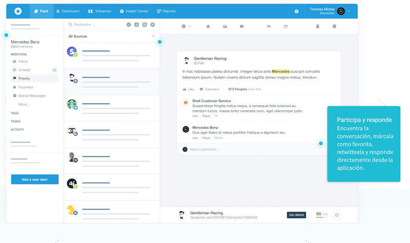The image size is (410, 243).
Task: Click the magnifier search icon
Action: pos(70,25)
